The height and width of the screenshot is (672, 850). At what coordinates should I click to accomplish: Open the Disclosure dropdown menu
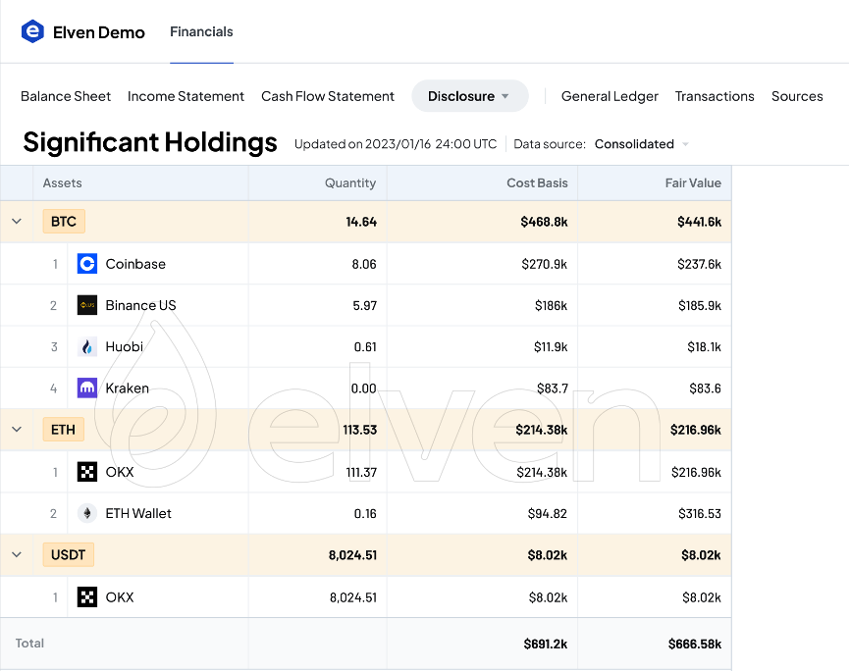click(469, 96)
